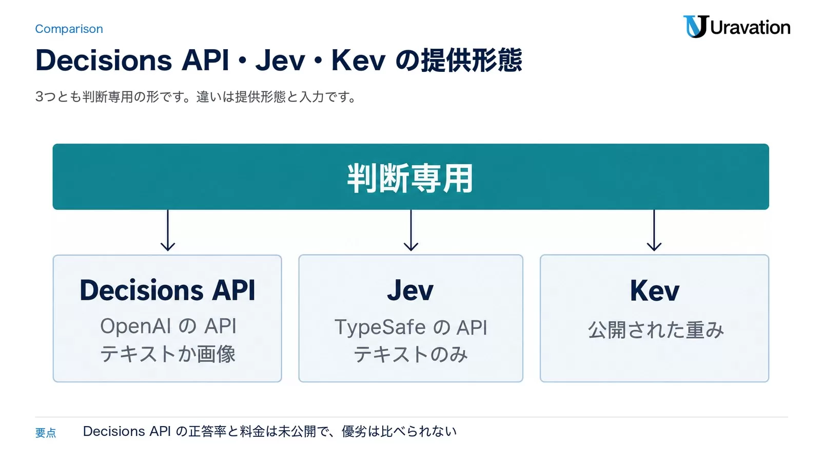Click the 'テキストか画像' text

click(168, 354)
